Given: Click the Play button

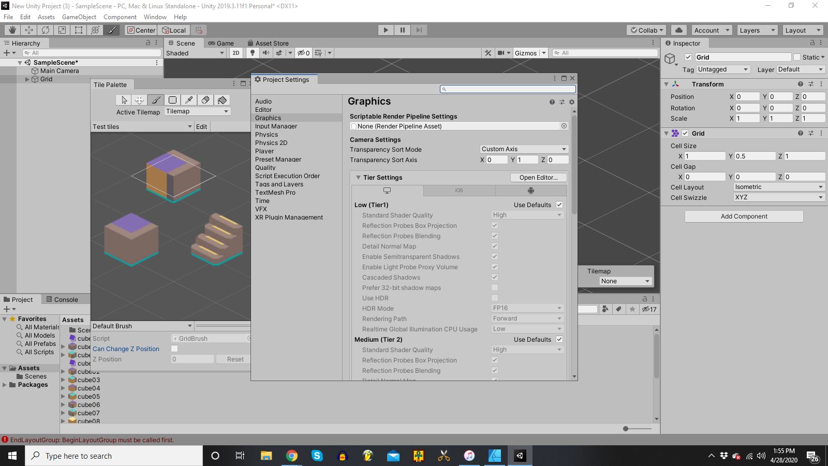Looking at the screenshot, I should pos(386,30).
